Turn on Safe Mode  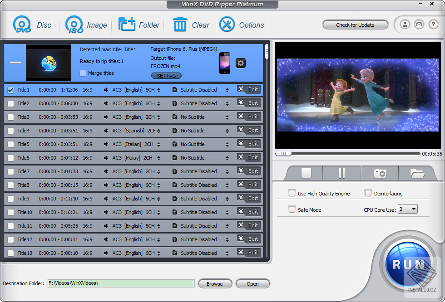292,209
